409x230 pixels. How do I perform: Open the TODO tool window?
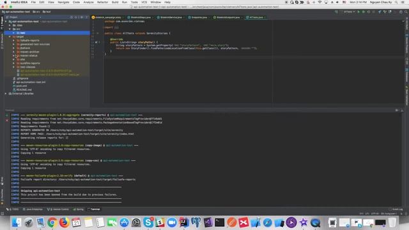pyautogui.click(x=13, y=210)
